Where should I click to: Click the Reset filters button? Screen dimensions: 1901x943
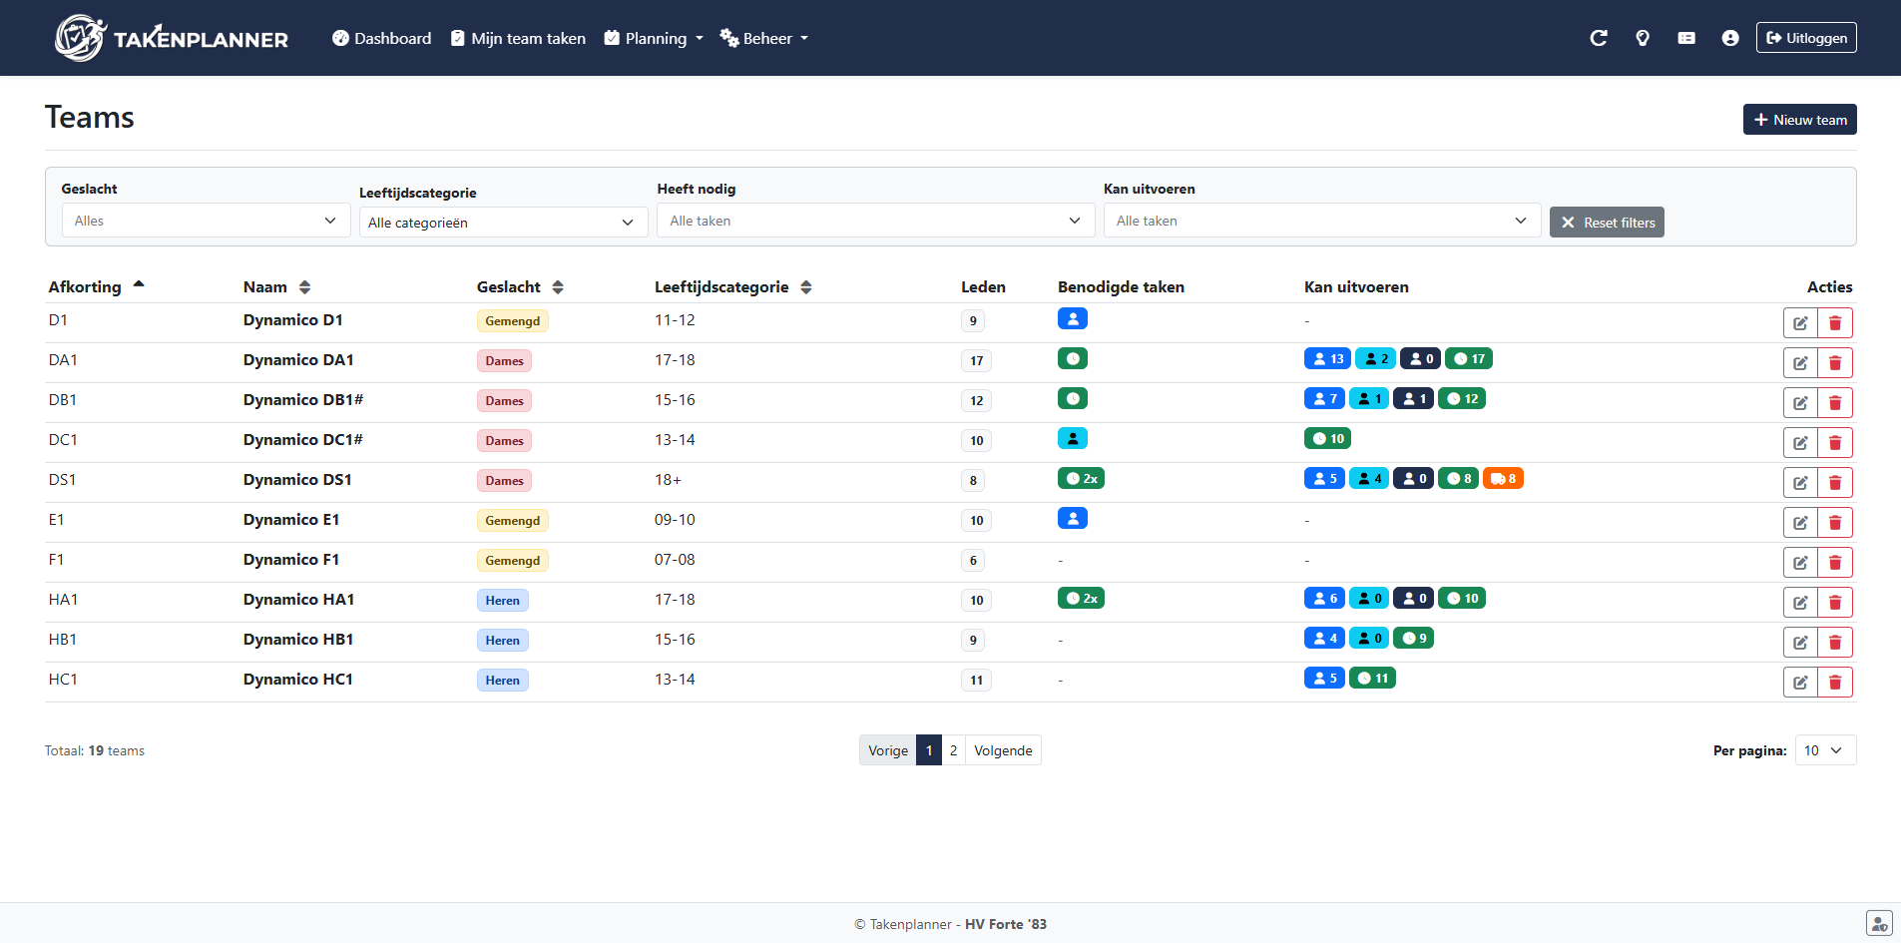pos(1607,222)
